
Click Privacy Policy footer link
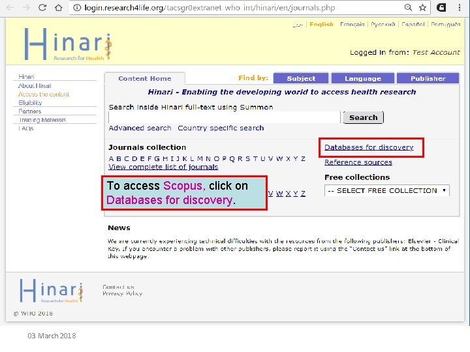122,293
